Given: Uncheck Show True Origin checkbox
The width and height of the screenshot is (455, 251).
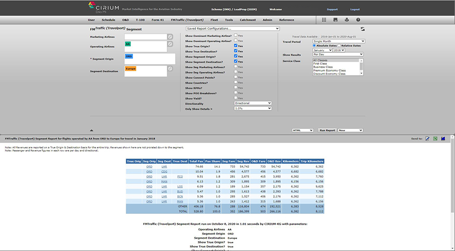Looking at the screenshot, I should 236,46.
